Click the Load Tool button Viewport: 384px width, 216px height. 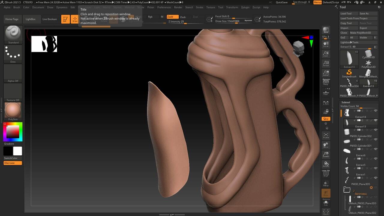(x=349, y=13)
